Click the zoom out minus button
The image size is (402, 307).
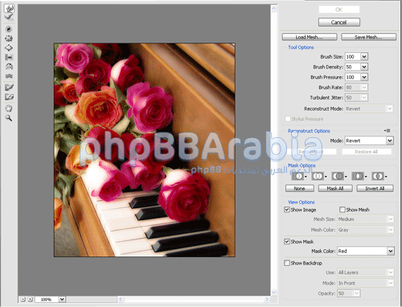pos(23,299)
